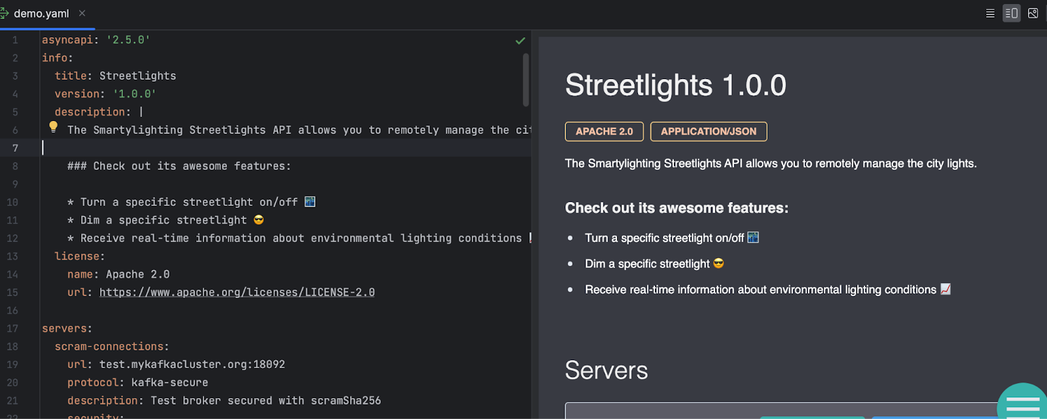Click line number 13 in the gutter
This screenshot has width=1047, height=419.
click(x=12, y=256)
